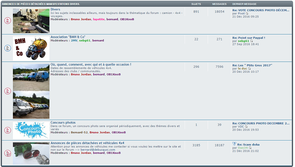295x167 pixels.
Task: Open the Concours photos forum link
Action: [x=63, y=122]
